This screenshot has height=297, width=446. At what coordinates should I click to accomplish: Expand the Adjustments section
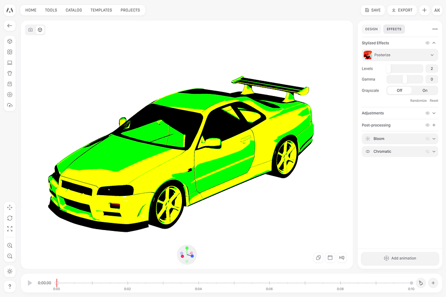pyautogui.click(x=434, y=113)
